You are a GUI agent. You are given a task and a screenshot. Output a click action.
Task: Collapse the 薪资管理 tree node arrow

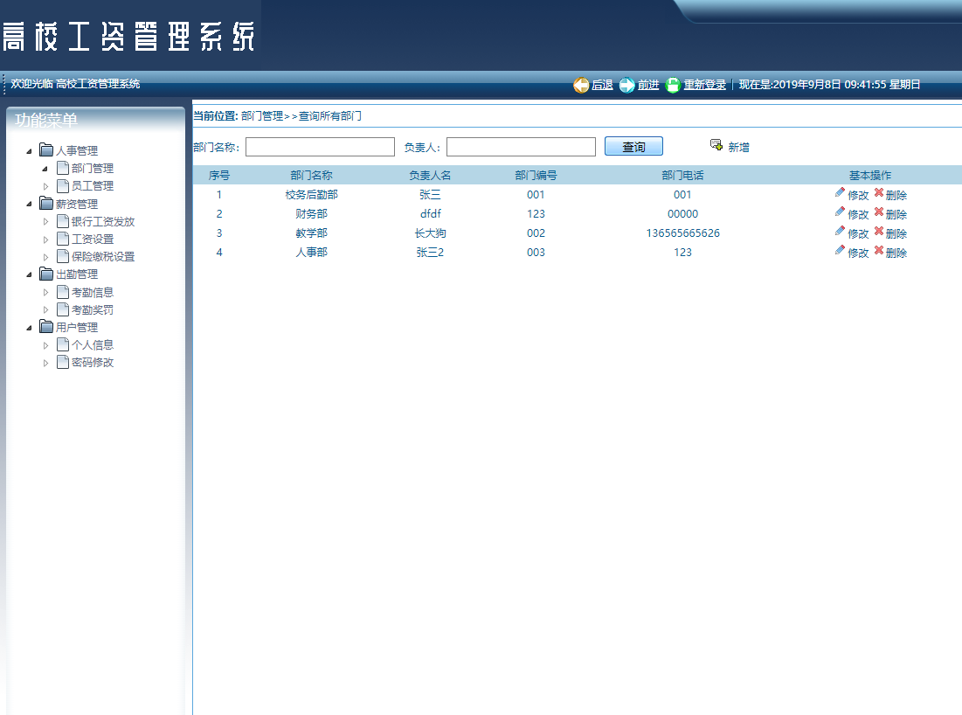pos(29,204)
